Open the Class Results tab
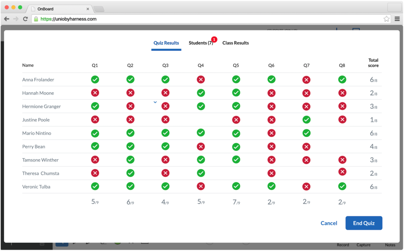Screen dimensions: 404x251 [x=236, y=43]
